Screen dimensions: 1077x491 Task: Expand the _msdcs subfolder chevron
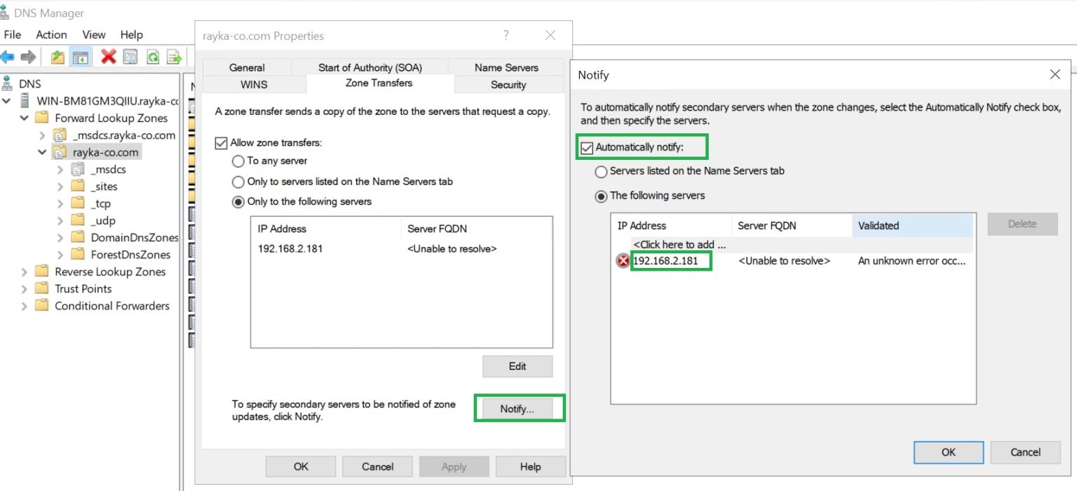(x=60, y=170)
